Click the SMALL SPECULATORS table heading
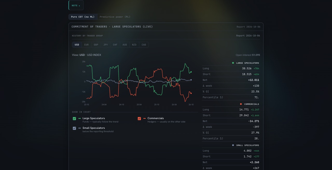 pyautogui.click(x=248, y=145)
